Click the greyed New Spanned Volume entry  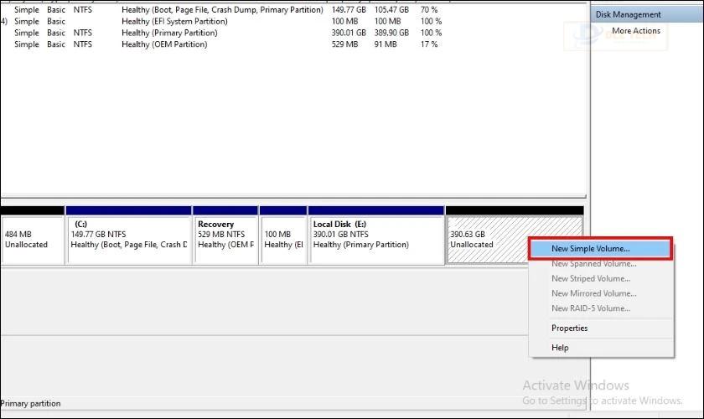point(593,264)
